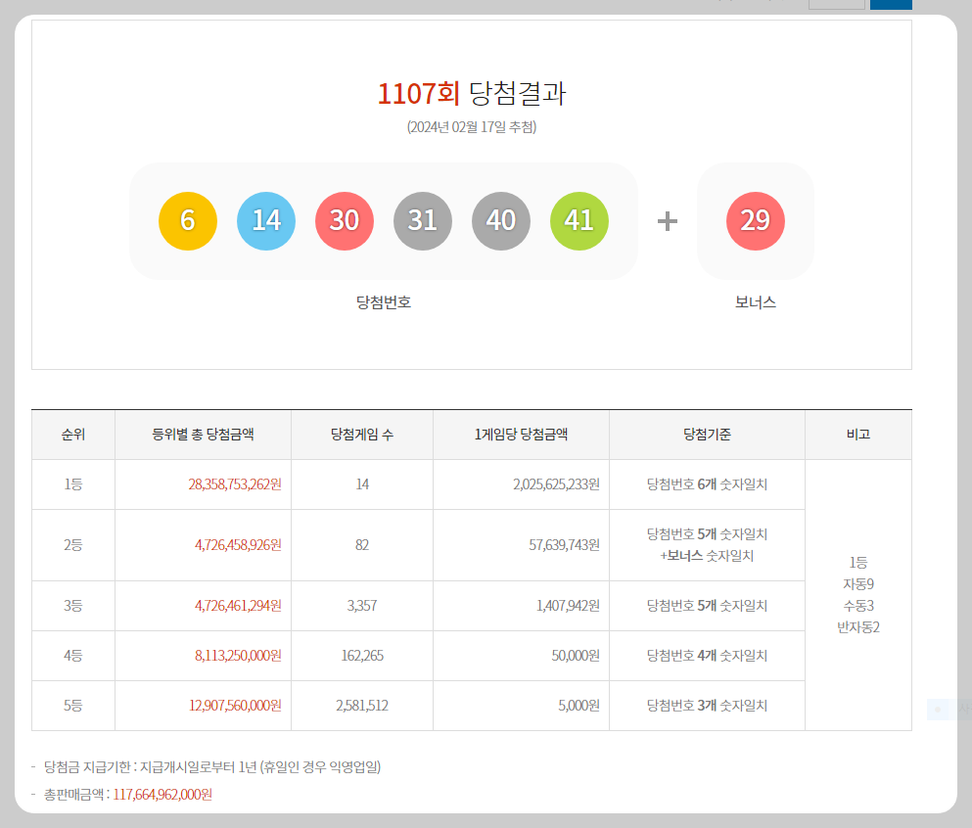Click the winning game count '3,357'
This screenshot has height=828, width=972.
tap(362, 606)
